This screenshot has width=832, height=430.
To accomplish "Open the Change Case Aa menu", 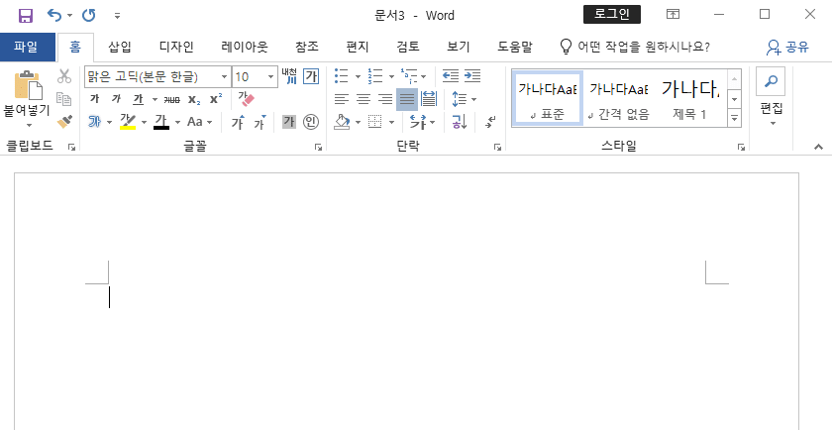I will click(x=199, y=122).
